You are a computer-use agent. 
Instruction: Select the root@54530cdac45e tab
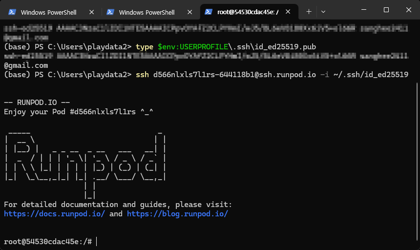pos(249,12)
